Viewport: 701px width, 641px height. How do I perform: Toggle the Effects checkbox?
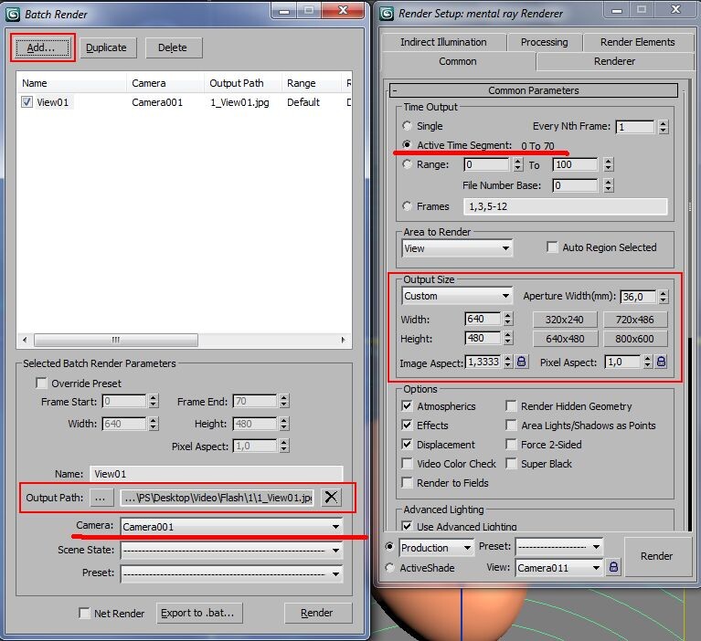[x=407, y=425]
